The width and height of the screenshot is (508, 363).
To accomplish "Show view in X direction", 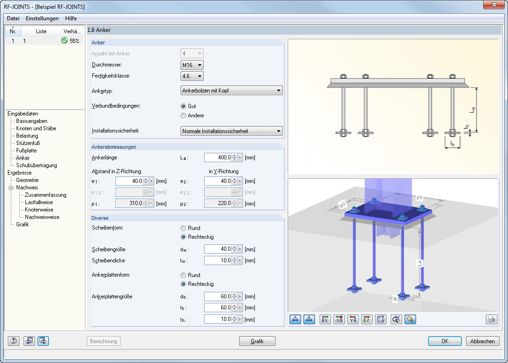I will point(325,320).
